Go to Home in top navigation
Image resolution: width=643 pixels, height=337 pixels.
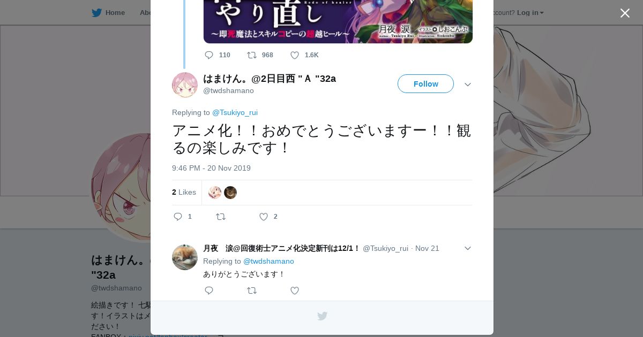click(x=108, y=13)
